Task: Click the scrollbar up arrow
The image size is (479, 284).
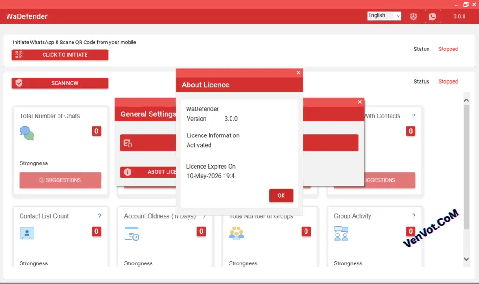Action: (x=466, y=100)
